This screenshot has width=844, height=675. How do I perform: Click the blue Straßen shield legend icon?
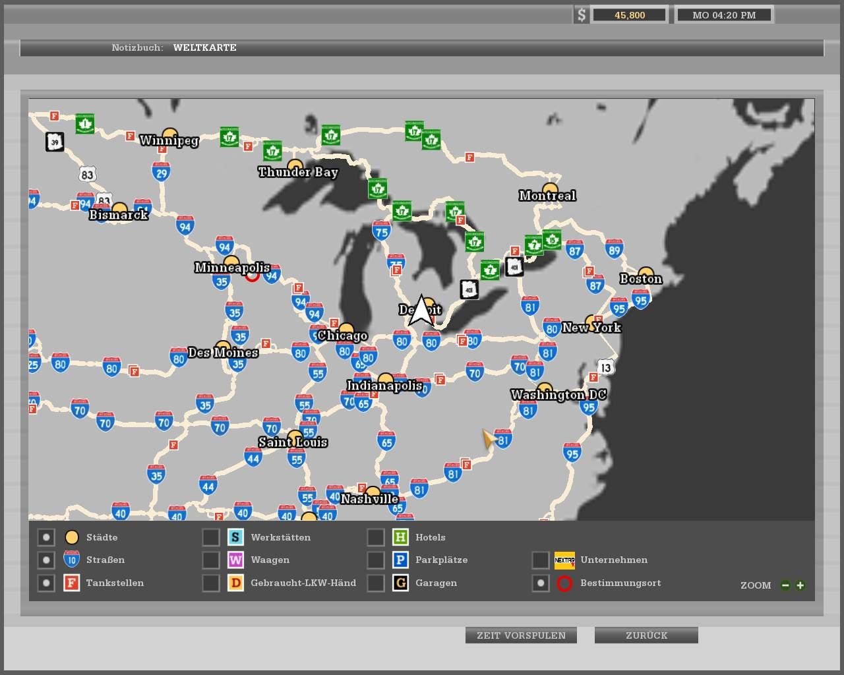click(x=71, y=560)
